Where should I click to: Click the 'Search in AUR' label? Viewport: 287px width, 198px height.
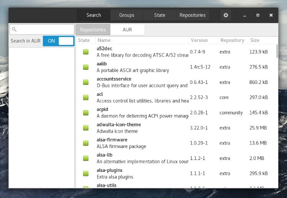tap(26, 41)
